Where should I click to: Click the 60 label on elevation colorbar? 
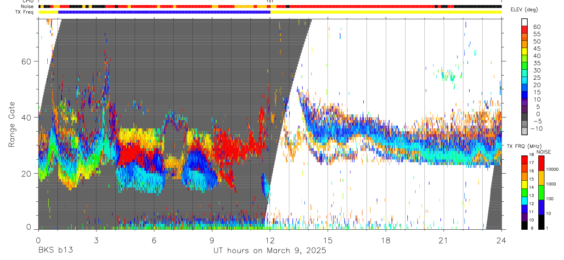tap(536, 27)
